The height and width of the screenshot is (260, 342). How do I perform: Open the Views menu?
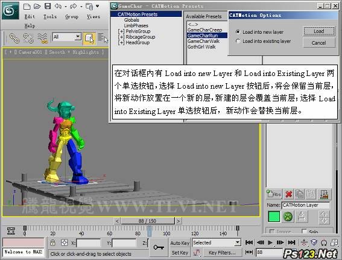pos(93,16)
